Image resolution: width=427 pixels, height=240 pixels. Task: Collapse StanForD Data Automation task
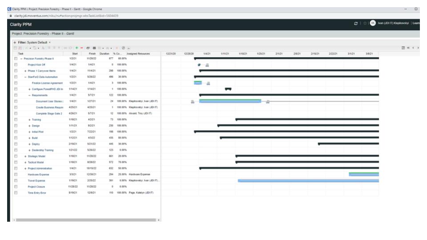coord(25,77)
